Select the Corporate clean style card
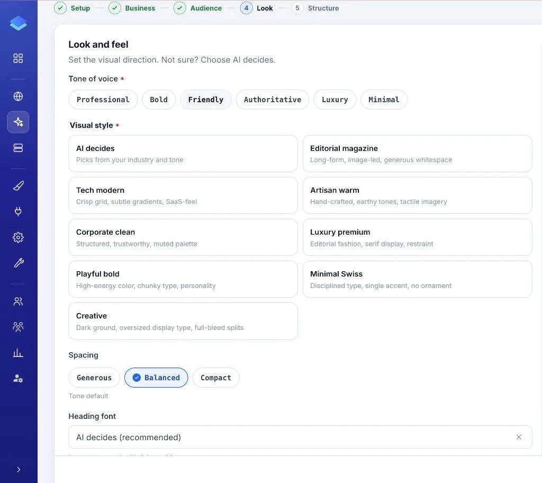Screen dimensions: 542x483 click(x=183, y=237)
